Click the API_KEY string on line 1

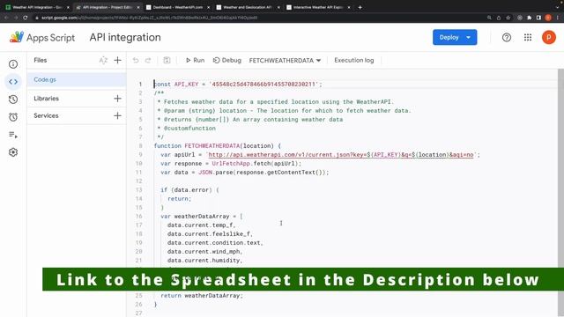(263, 85)
